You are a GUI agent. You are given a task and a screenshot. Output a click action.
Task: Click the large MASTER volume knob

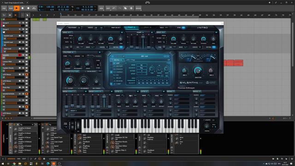[x=198, y=71]
